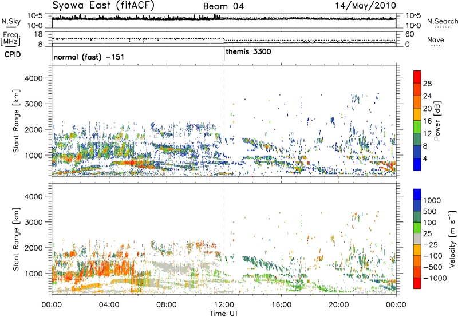Pick the light green 12–16 dB power swatch
Viewport: 458px width, 317px height.
417,126
